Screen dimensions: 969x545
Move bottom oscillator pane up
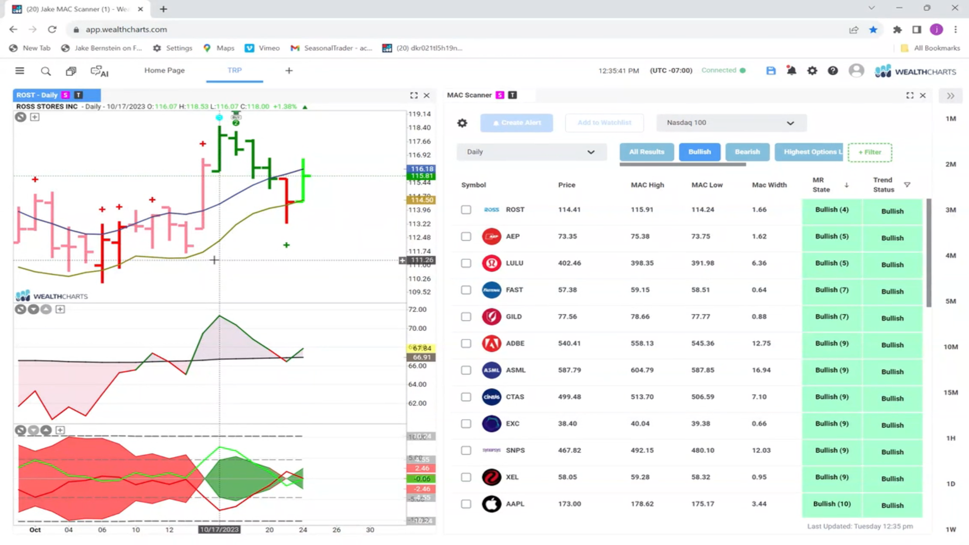point(46,430)
